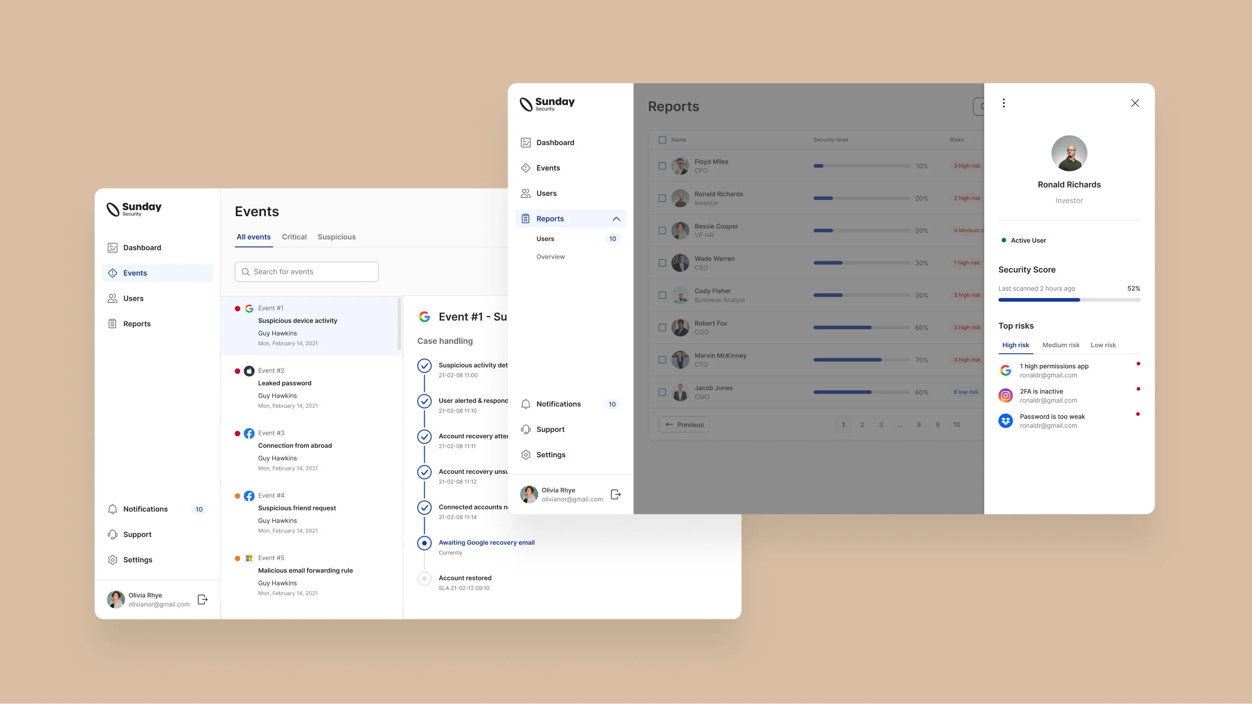Tick the checkbox for Floyd Miles
The image size is (1252, 704).
pos(662,166)
